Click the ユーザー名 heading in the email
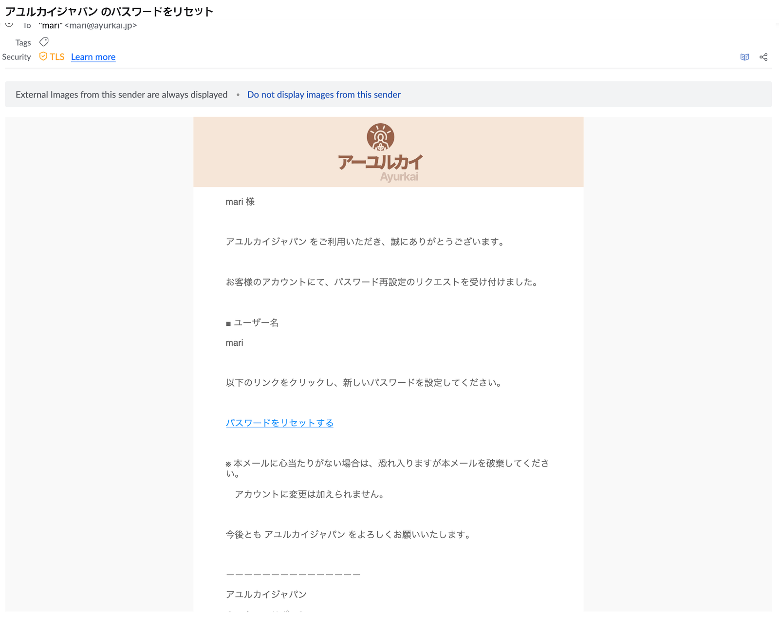779x618 pixels. coord(256,322)
